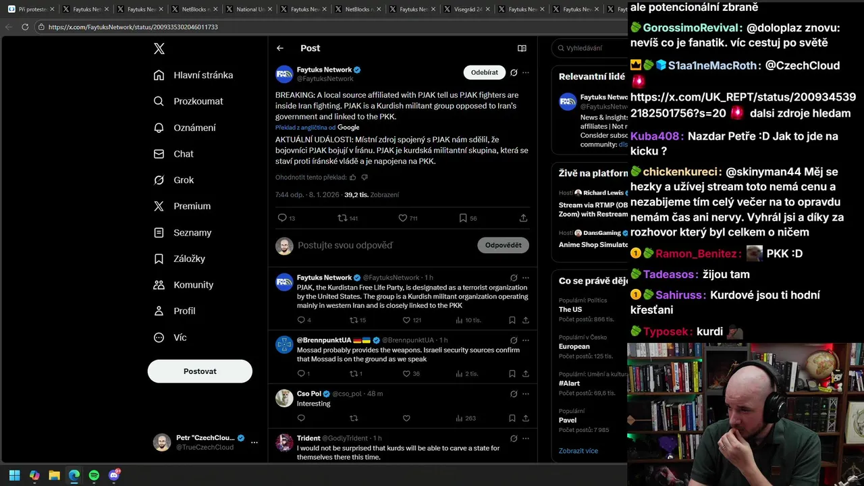
Task: Open Komunity page
Action: tap(184, 285)
